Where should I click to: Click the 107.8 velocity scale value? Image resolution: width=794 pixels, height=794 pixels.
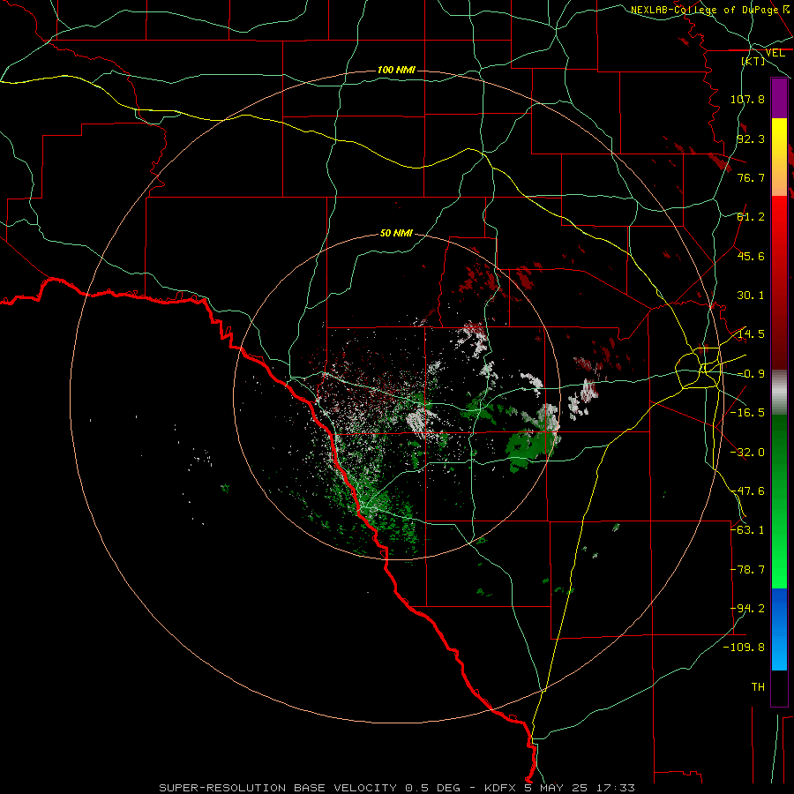[x=747, y=99]
